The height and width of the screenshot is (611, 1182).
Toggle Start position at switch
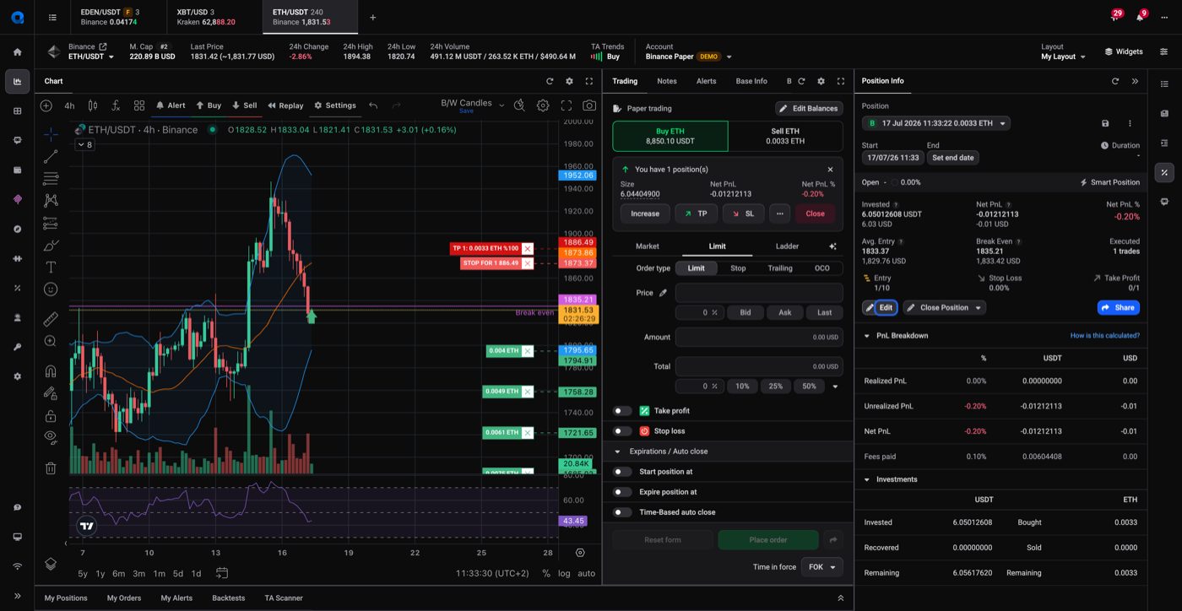pyautogui.click(x=622, y=472)
